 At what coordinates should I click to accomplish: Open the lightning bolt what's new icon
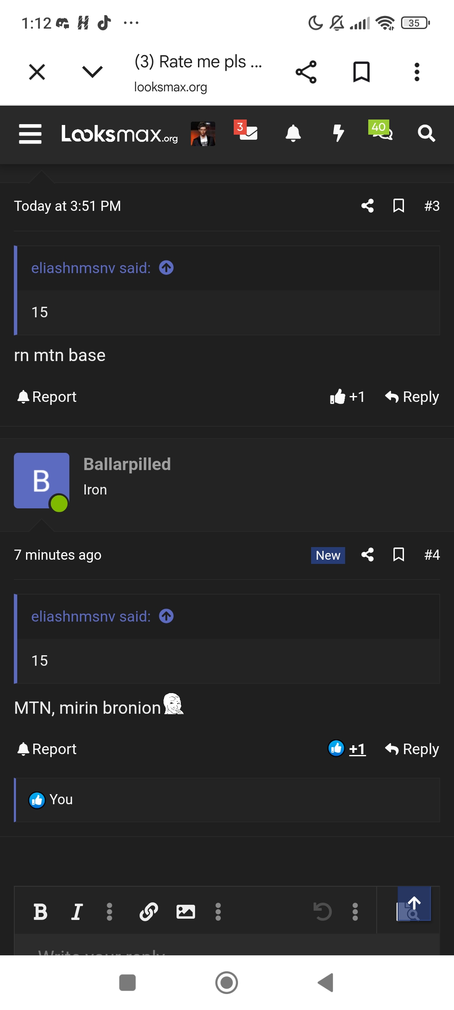(338, 133)
